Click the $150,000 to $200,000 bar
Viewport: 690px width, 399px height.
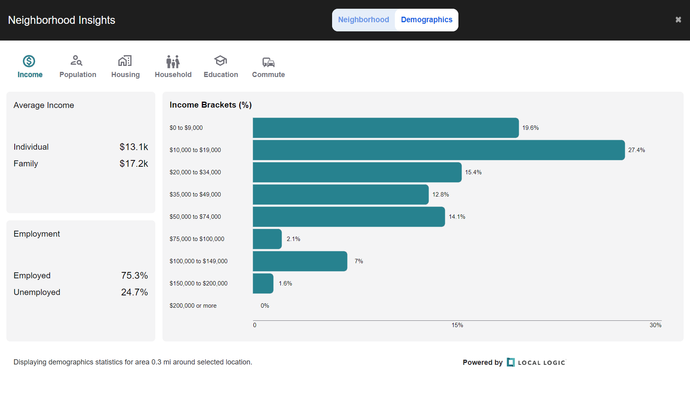pyautogui.click(x=263, y=283)
